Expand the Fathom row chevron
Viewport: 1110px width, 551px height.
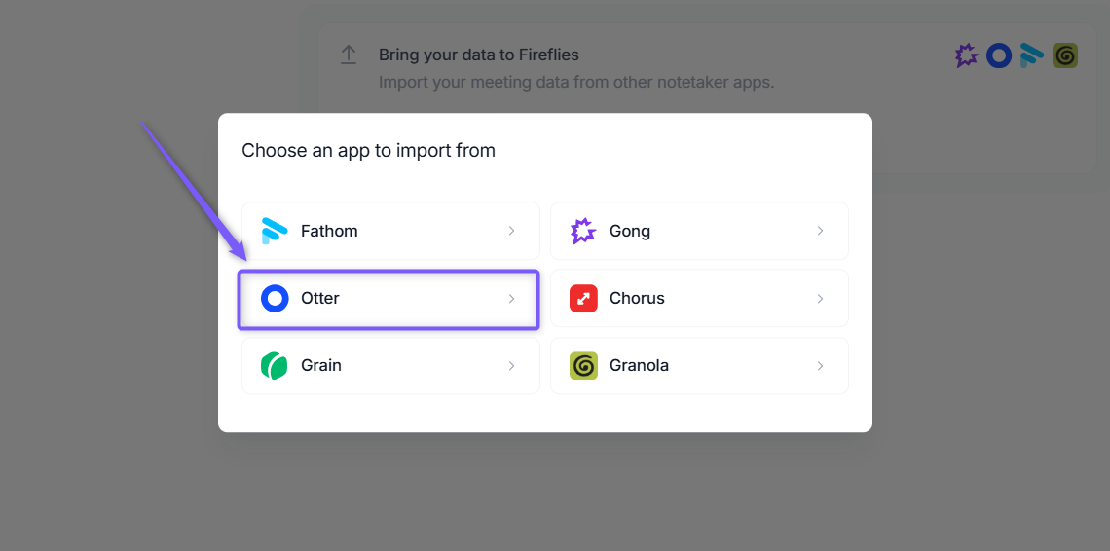coord(511,231)
